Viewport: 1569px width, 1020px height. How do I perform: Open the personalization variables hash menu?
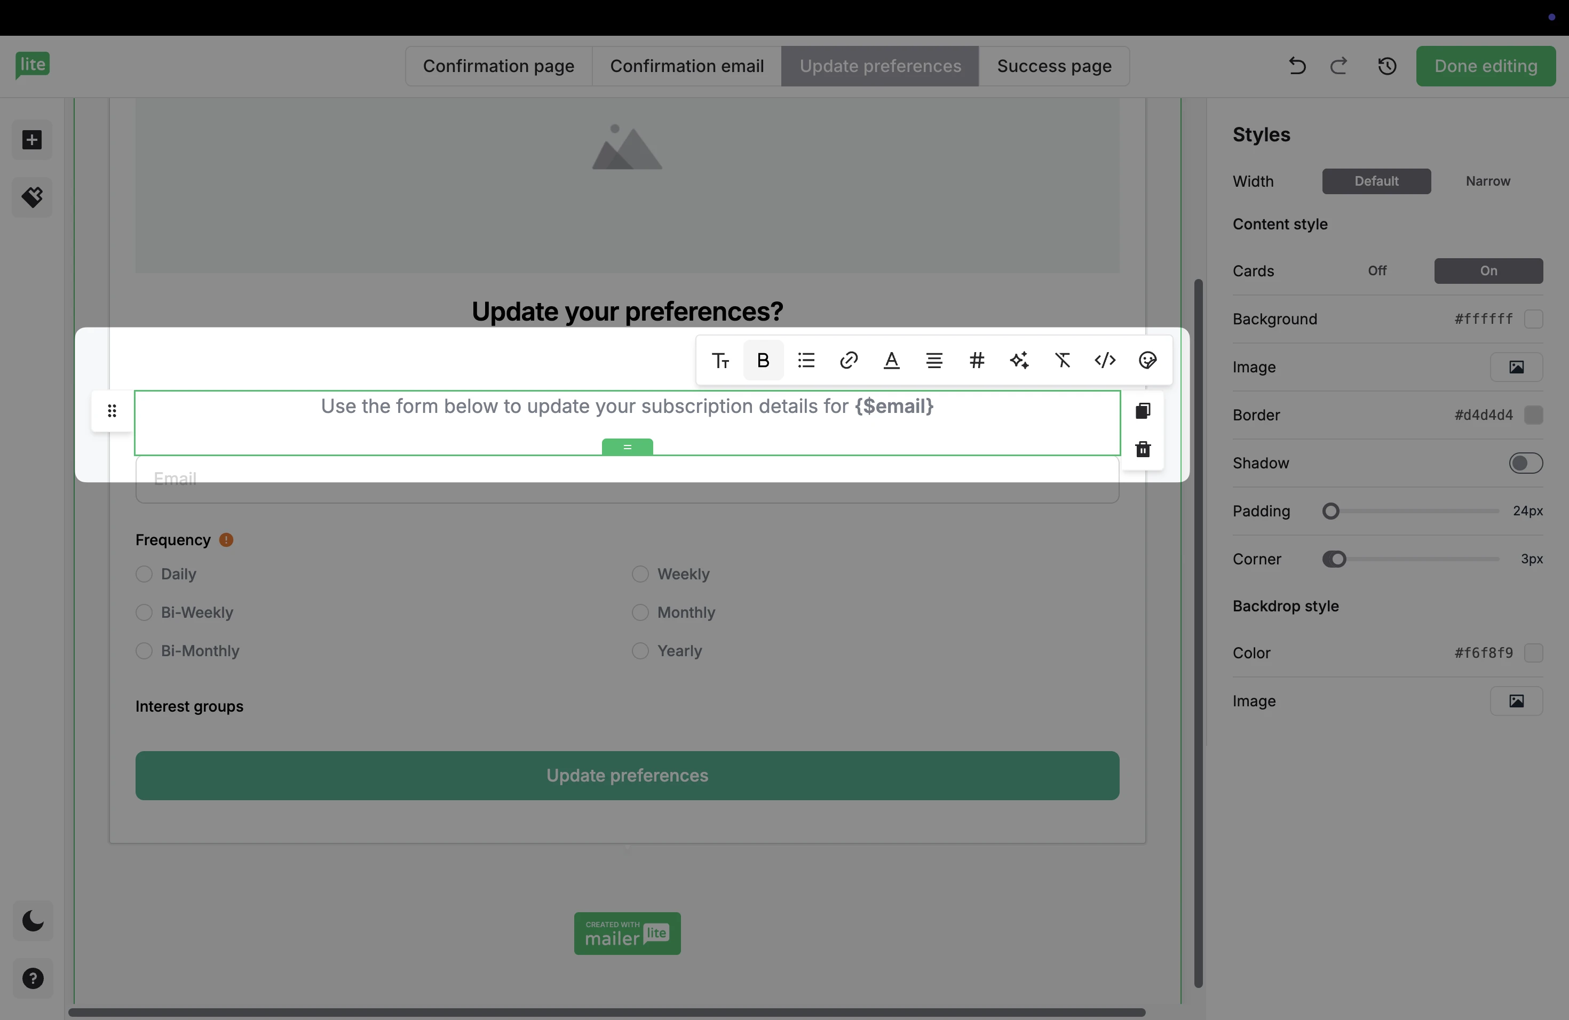[x=976, y=361]
